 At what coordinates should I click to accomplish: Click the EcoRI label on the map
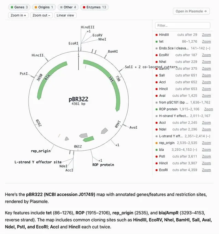(73, 43)
